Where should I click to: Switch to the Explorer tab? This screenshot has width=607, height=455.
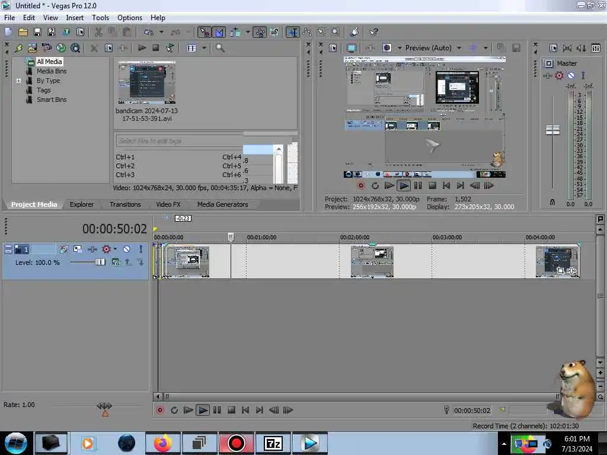click(82, 204)
